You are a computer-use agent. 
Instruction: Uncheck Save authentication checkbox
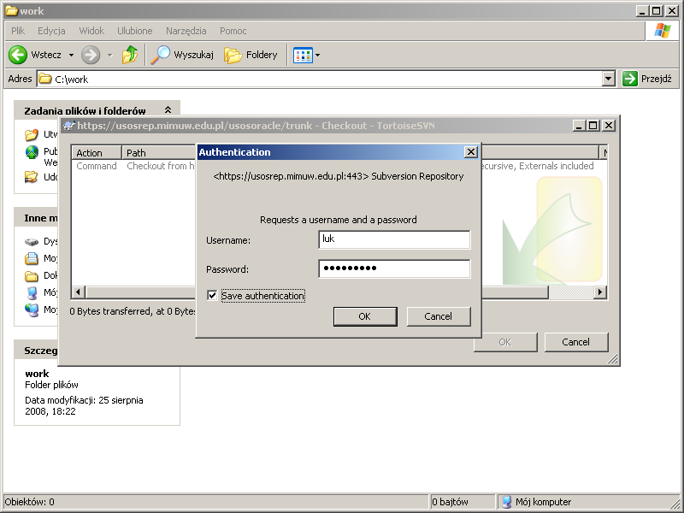[212, 296]
